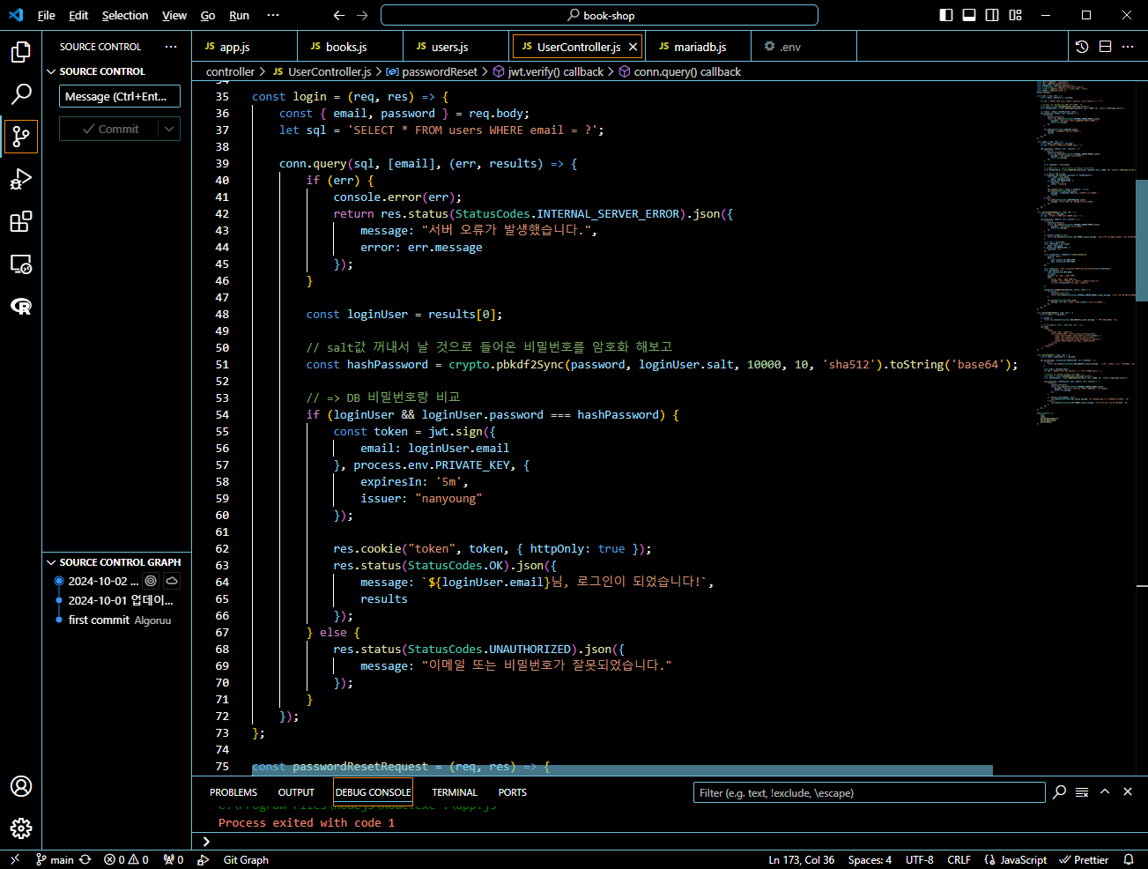The image size is (1148, 869).
Task: Run Prettier formatter status item
Action: (x=1085, y=859)
